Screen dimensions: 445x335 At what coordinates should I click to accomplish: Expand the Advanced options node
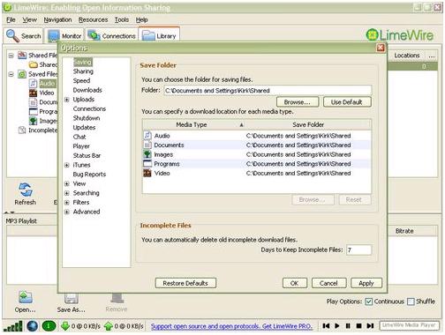point(67,212)
